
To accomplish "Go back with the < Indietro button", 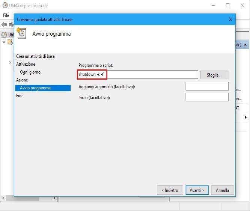I will click(x=170, y=190).
